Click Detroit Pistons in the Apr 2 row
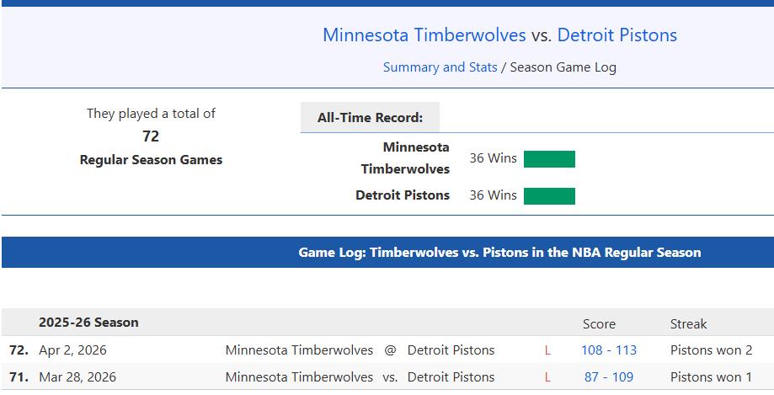The width and height of the screenshot is (774, 395). (x=451, y=350)
